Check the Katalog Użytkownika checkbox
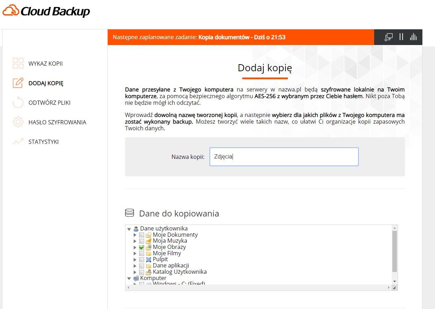 click(141, 272)
